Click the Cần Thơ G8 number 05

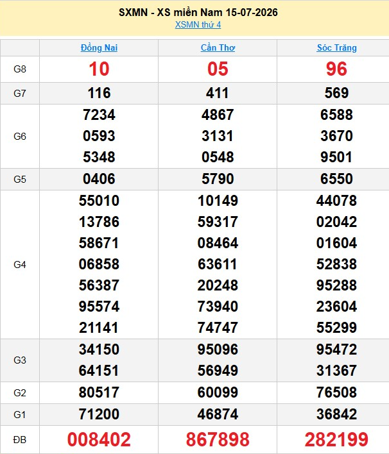coord(218,69)
